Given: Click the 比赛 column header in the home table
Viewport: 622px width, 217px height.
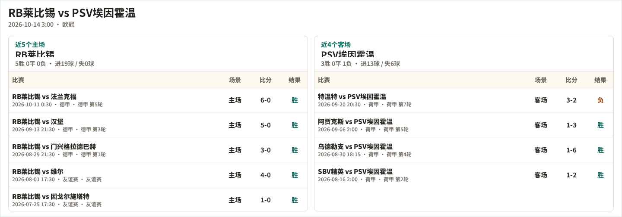Looking at the screenshot, I should 18,80.
